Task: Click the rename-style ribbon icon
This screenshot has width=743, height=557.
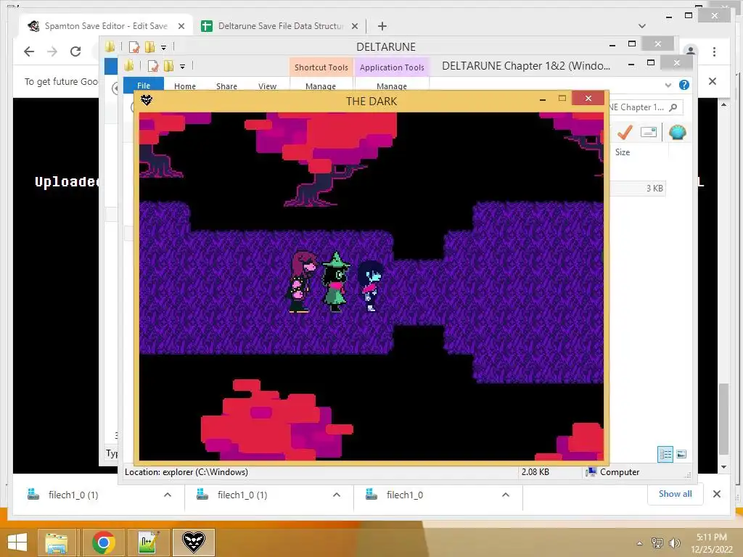Action: click(x=648, y=132)
